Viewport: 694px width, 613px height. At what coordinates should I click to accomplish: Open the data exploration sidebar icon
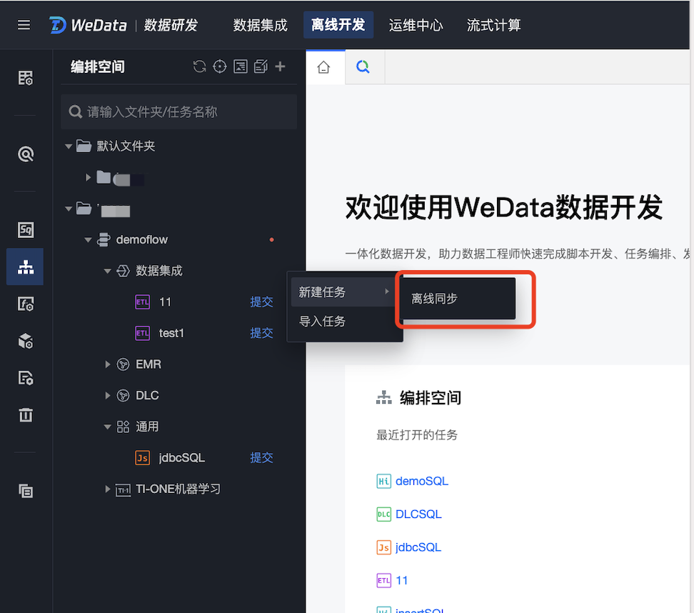point(26,154)
